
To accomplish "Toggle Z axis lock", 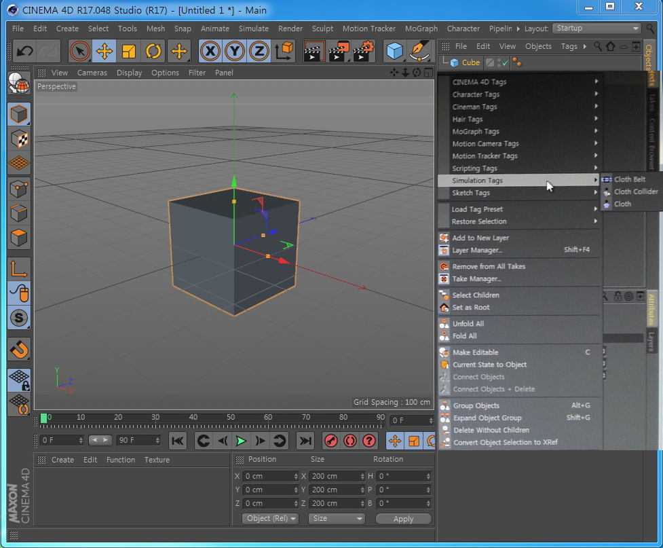I will coord(259,51).
